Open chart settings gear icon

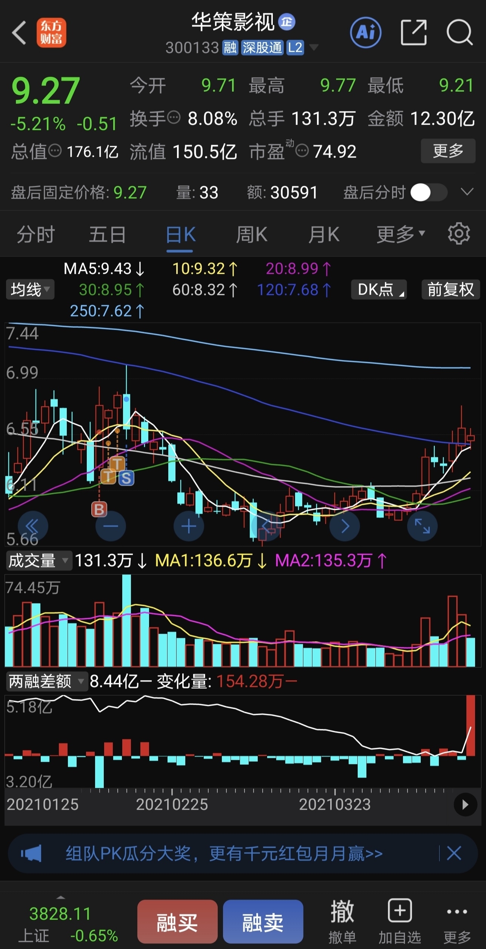coord(459,234)
